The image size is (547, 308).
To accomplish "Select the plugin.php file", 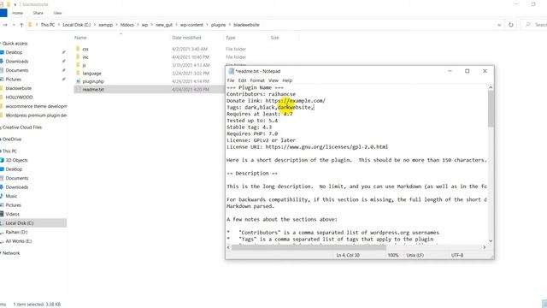I will coord(93,81).
